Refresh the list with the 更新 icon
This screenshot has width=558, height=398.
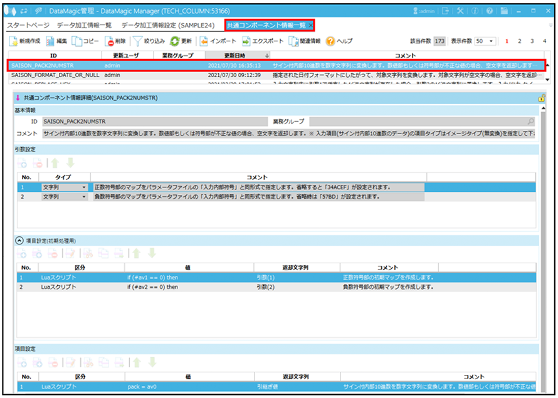click(174, 41)
